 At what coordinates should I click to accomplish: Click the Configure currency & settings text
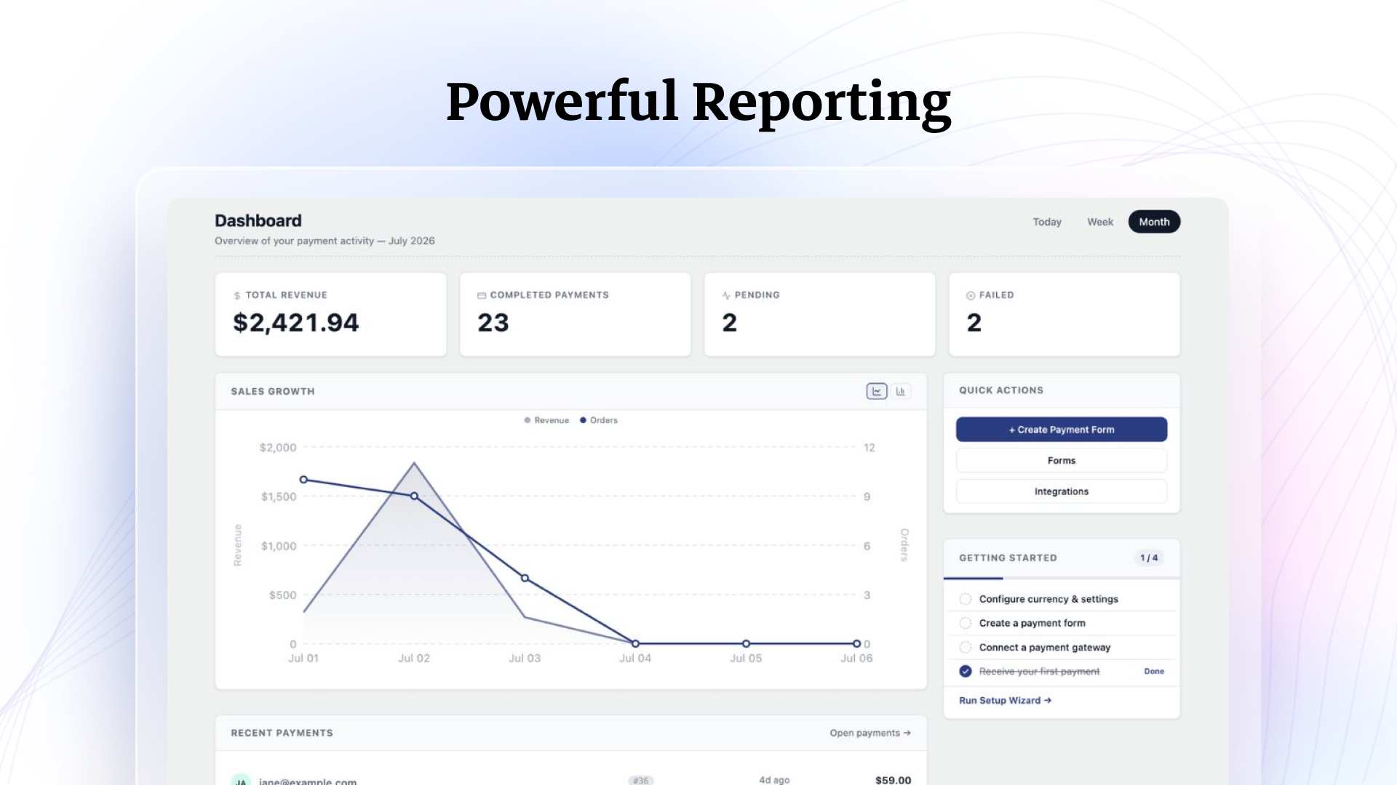[1048, 599]
